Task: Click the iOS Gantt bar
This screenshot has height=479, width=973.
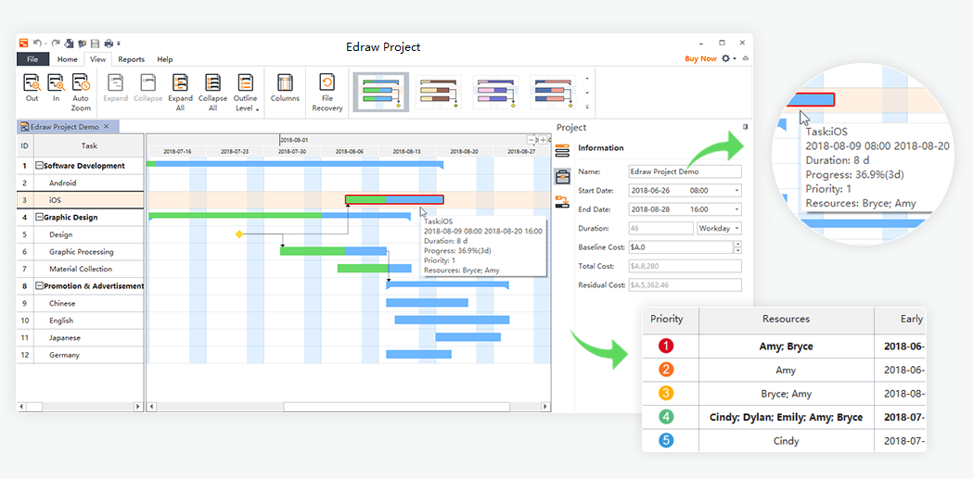Action: (394, 199)
